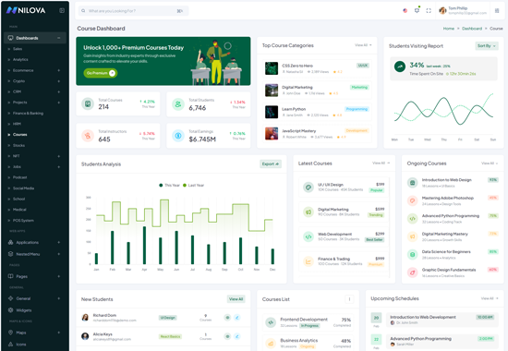View Richard Dom's details eye icon
This screenshot has width=508, height=351.
pyautogui.click(x=227, y=318)
